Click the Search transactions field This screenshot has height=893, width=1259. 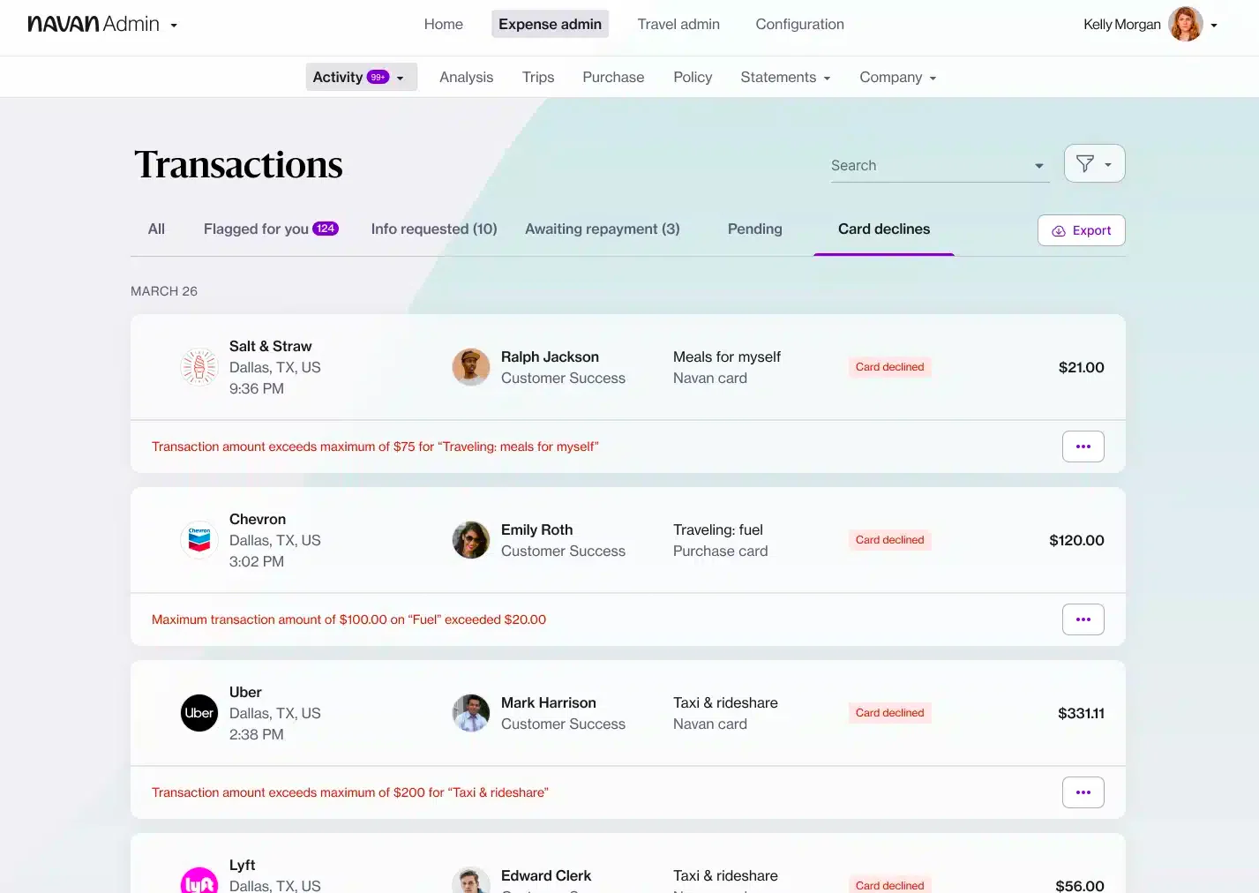click(x=940, y=165)
